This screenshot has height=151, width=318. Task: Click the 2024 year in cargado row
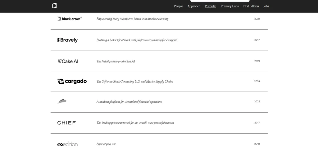coord(257,81)
